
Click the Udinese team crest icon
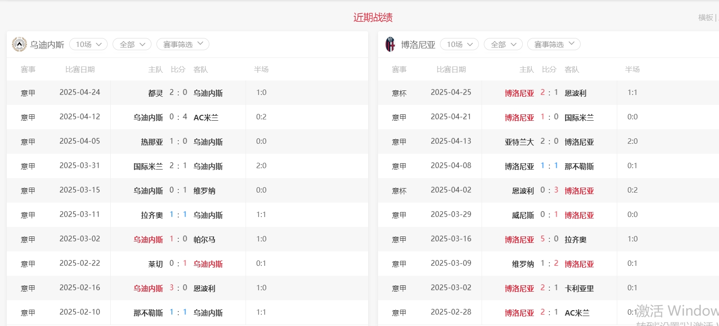pos(19,44)
